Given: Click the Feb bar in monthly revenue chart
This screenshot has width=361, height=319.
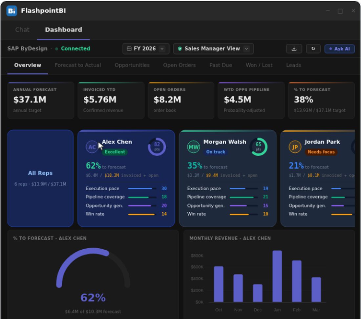Looking at the screenshot, I should point(297,281).
